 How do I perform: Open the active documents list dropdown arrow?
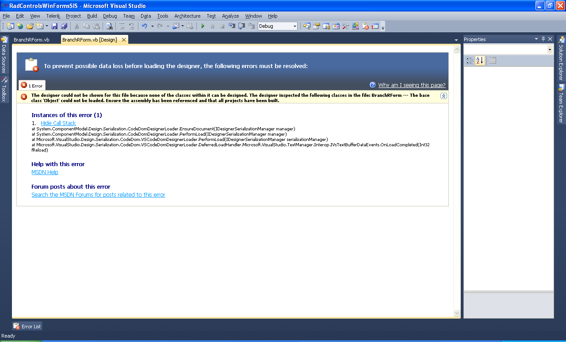[x=456, y=40]
